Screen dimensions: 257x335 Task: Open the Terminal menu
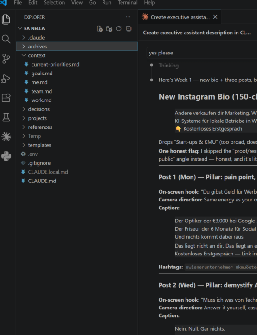point(128,3)
